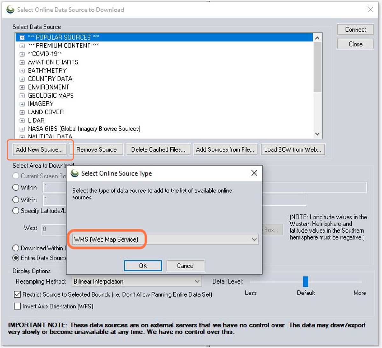
Task: Select Specify Latitude/Longitude radio option
Action: 16,211
